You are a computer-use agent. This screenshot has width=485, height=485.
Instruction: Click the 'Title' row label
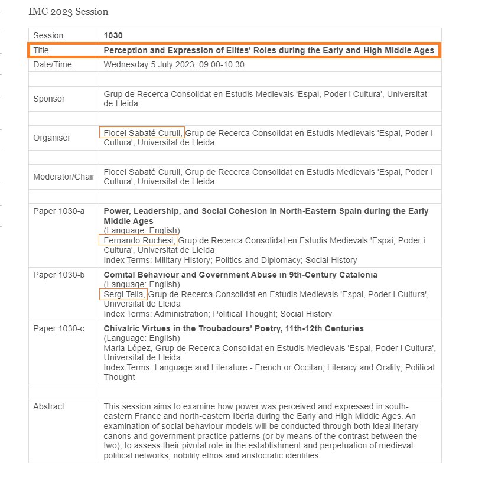click(41, 50)
